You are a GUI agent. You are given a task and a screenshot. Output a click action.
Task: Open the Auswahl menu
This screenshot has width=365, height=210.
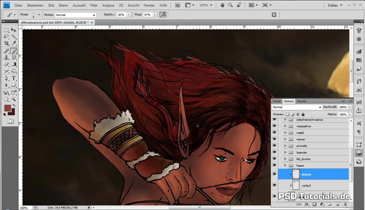pos(79,5)
